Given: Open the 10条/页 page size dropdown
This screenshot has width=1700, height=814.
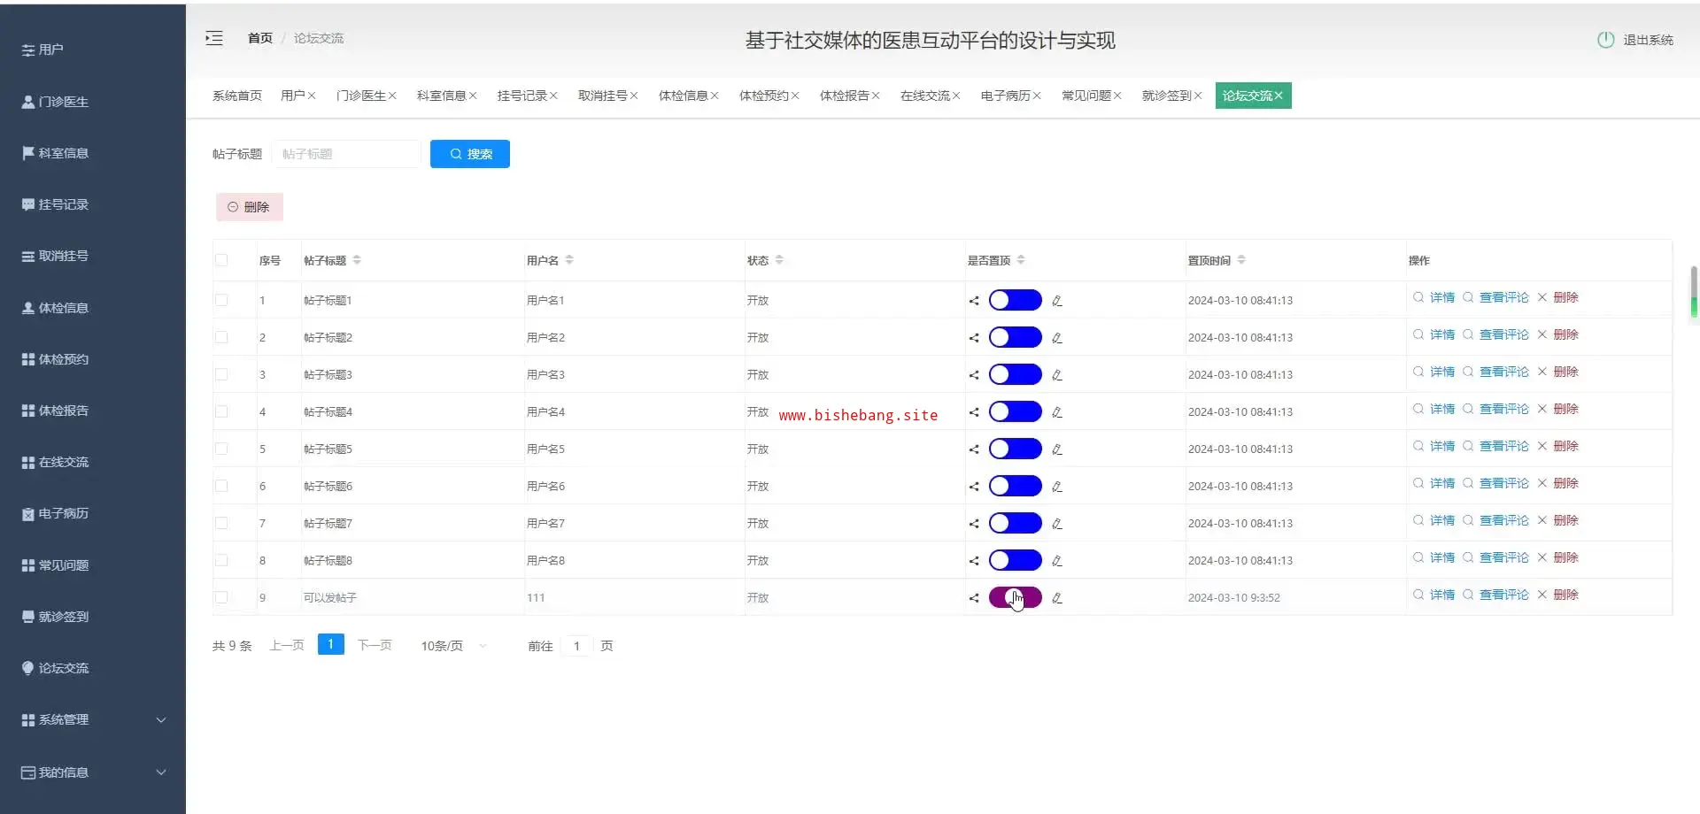Looking at the screenshot, I should [x=453, y=646].
